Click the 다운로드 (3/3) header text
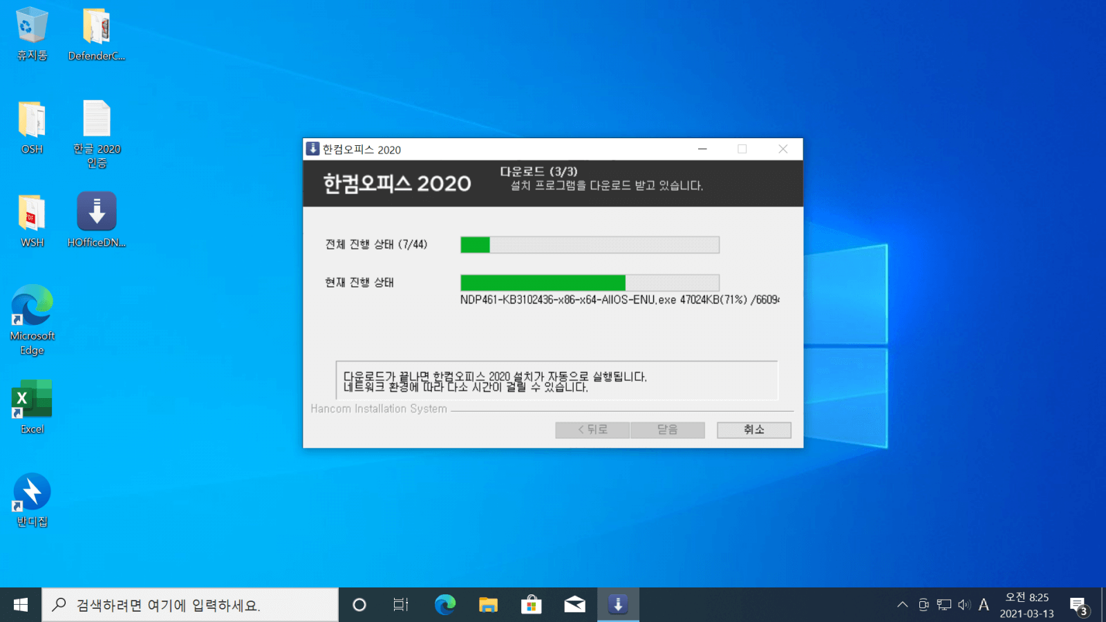Screen dimensions: 1106x622 538,171
